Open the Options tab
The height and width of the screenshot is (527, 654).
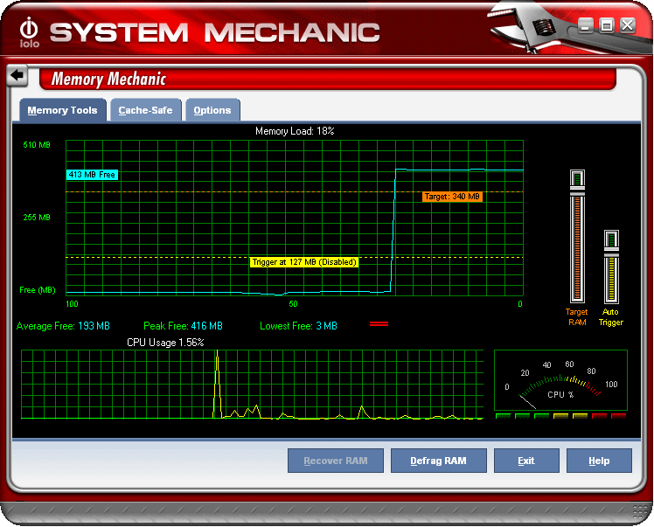[212, 110]
